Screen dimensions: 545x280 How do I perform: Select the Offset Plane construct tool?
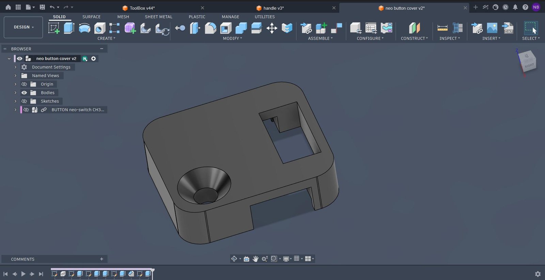click(414, 28)
